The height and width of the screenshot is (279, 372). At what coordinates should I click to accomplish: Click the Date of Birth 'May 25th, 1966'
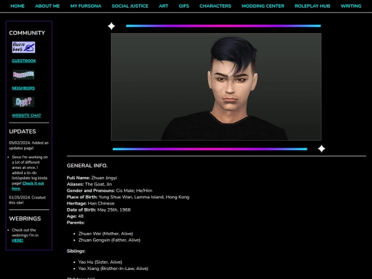[114, 209]
